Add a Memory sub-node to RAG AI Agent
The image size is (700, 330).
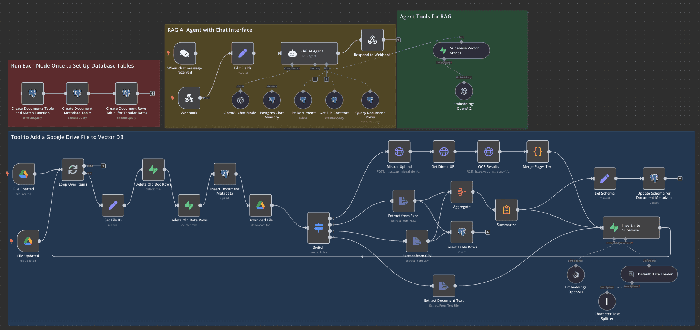315,79
